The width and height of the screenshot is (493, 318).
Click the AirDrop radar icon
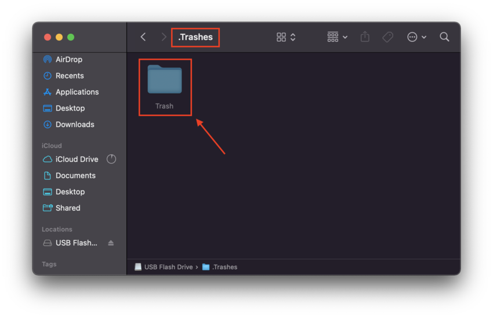tap(48, 59)
